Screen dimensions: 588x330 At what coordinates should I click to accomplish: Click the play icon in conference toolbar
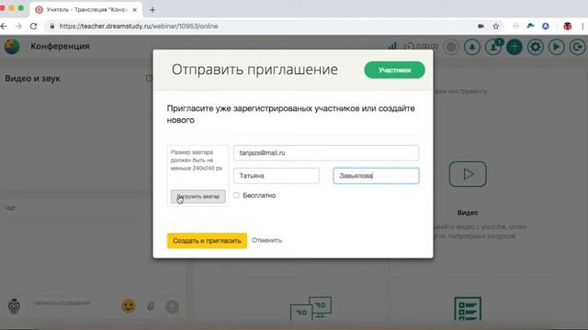(x=556, y=47)
